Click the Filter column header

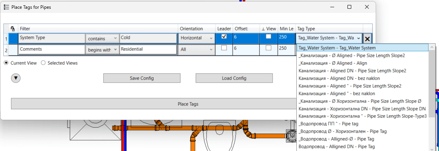[x=98, y=29]
